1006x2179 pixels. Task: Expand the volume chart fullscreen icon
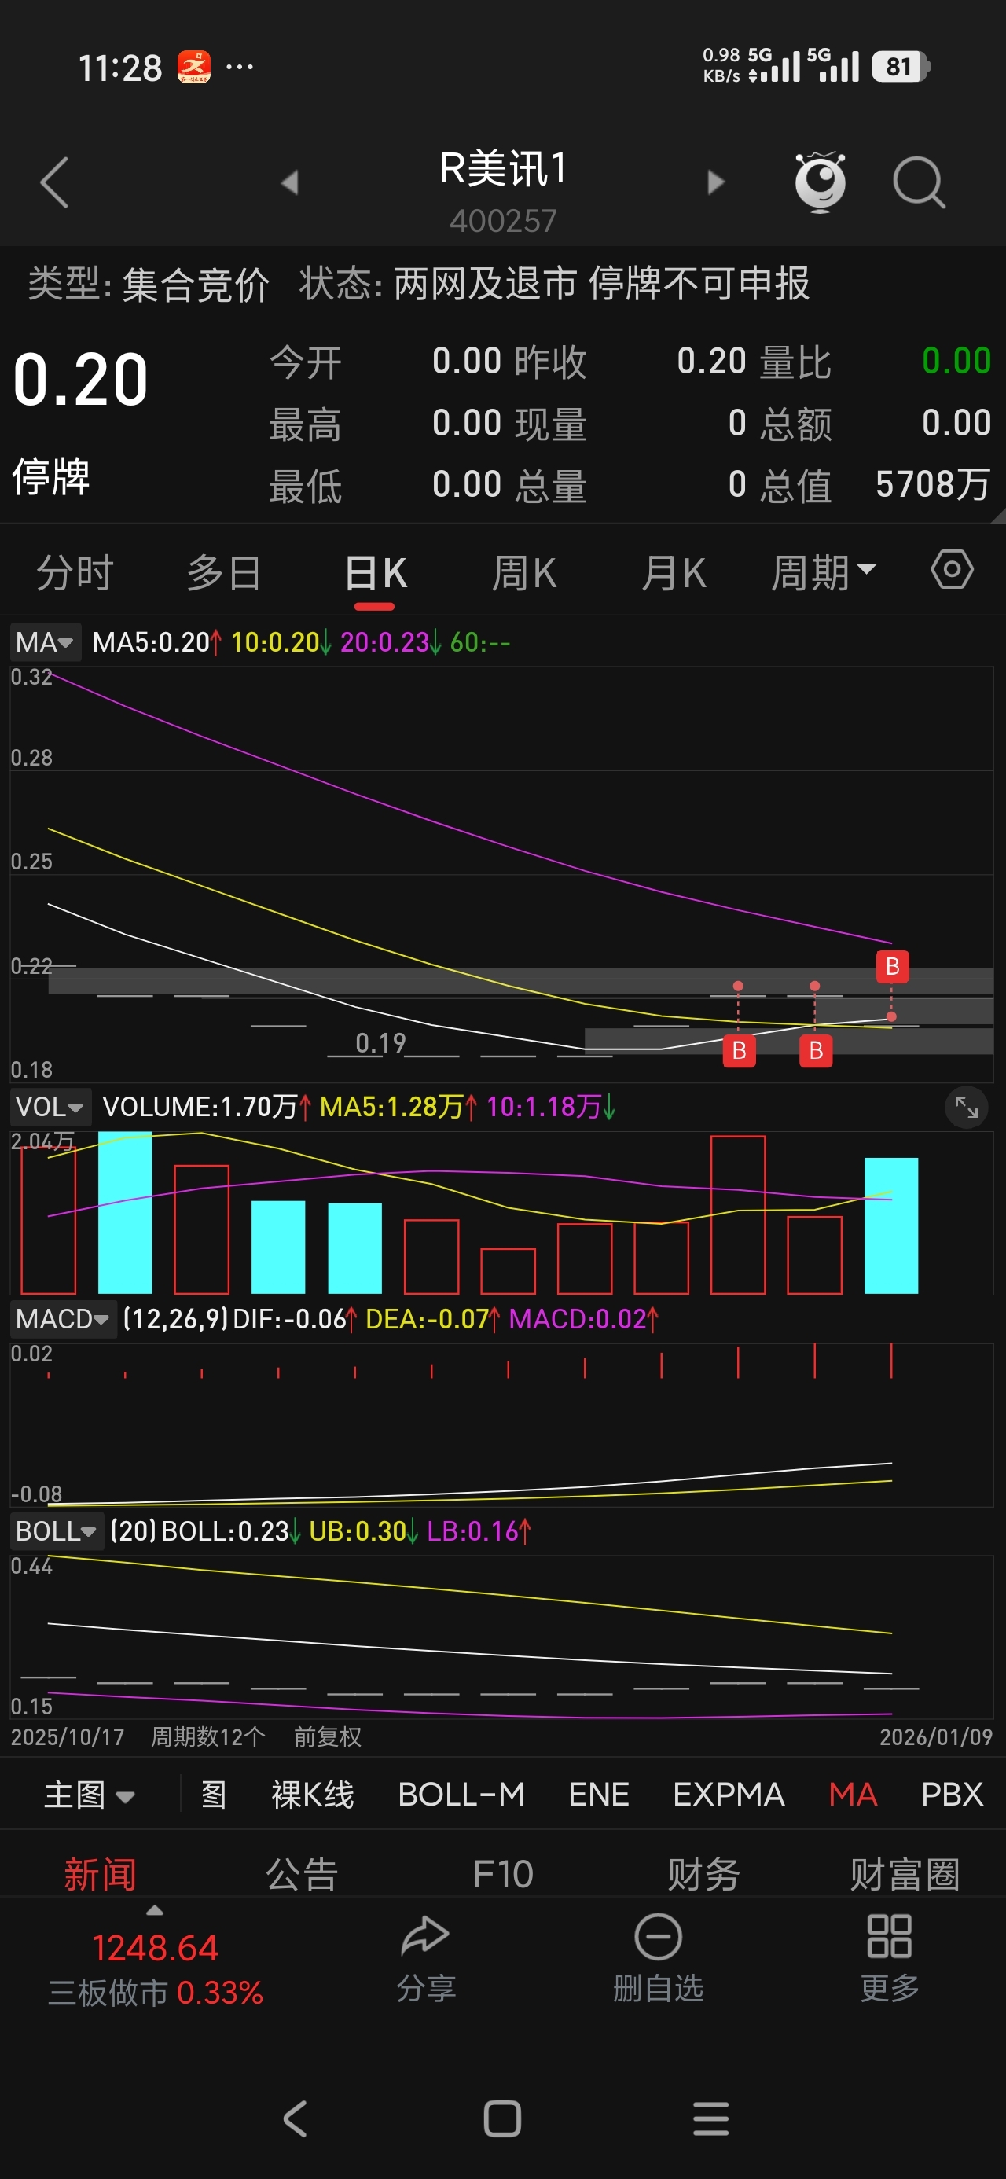[x=966, y=1107]
